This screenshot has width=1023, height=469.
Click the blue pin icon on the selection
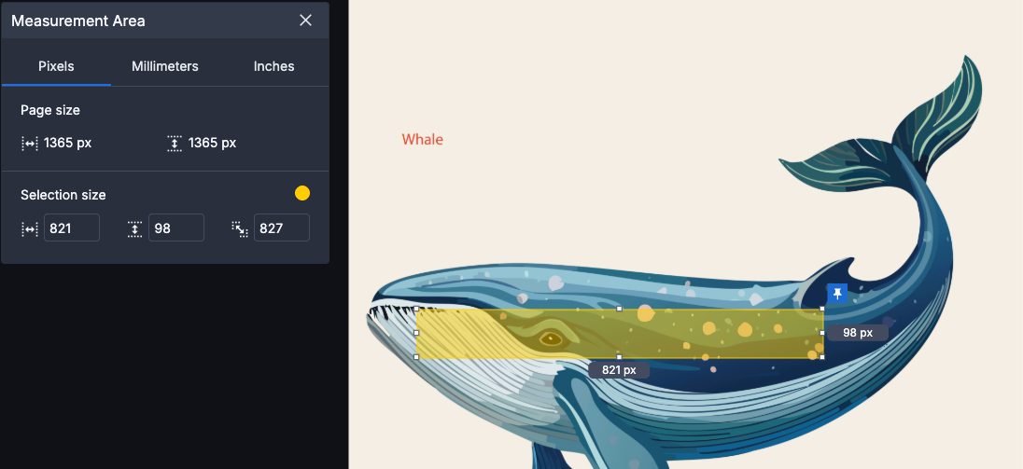[837, 294]
